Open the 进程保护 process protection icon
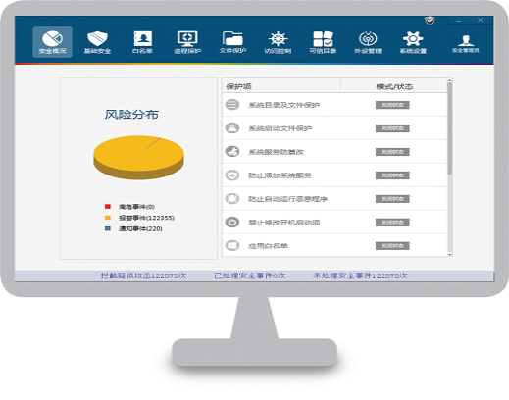This screenshot has width=509, height=400. click(x=187, y=42)
